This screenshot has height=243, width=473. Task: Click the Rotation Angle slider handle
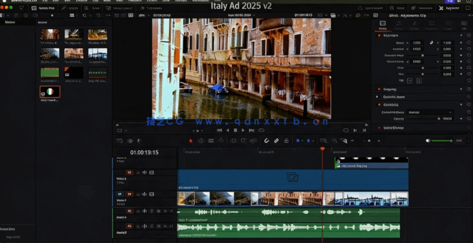[x=423, y=56]
